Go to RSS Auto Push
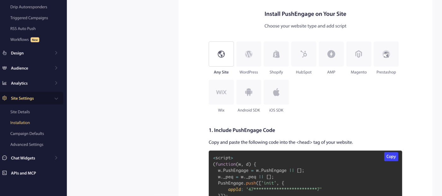 pos(23,29)
